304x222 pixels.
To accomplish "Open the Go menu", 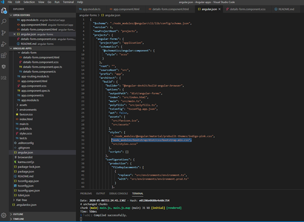I will pyautogui.click(x=49, y=2).
